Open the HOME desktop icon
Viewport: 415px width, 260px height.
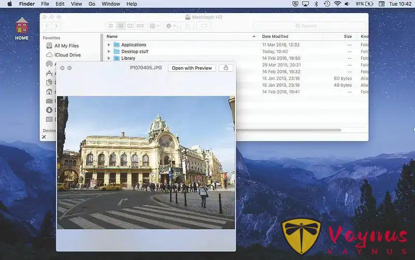point(22,28)
